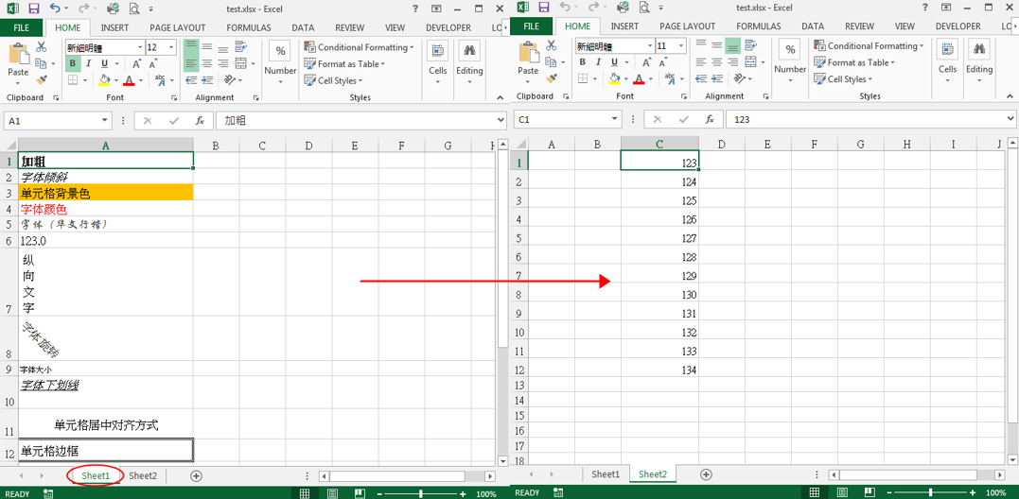Add new sheet in right window
Screen dimensions: 1019x499
coord(706,474)
